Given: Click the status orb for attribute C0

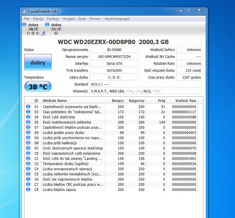Looking at the screenshot, I should (x=28, y=153).
